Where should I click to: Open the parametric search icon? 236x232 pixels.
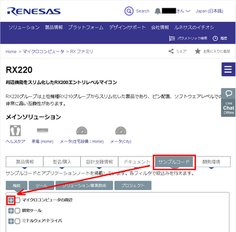point(172,38)
